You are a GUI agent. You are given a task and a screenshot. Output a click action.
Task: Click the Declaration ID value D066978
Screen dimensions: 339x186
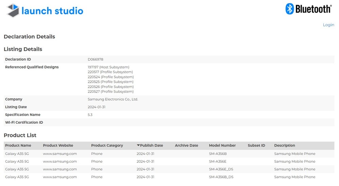pyautogui.click(x=95, y=59)
